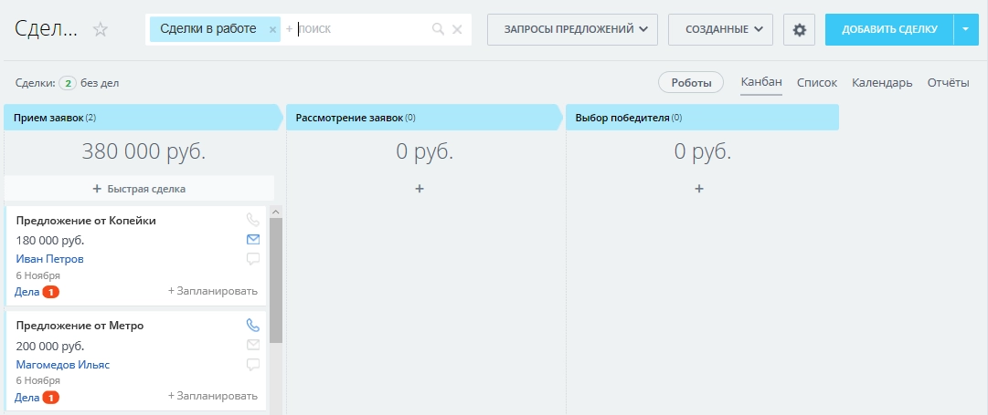This screenshot has width=988, height=415.
Task: Clear search field with X icon
Action: tap(457, 29)
